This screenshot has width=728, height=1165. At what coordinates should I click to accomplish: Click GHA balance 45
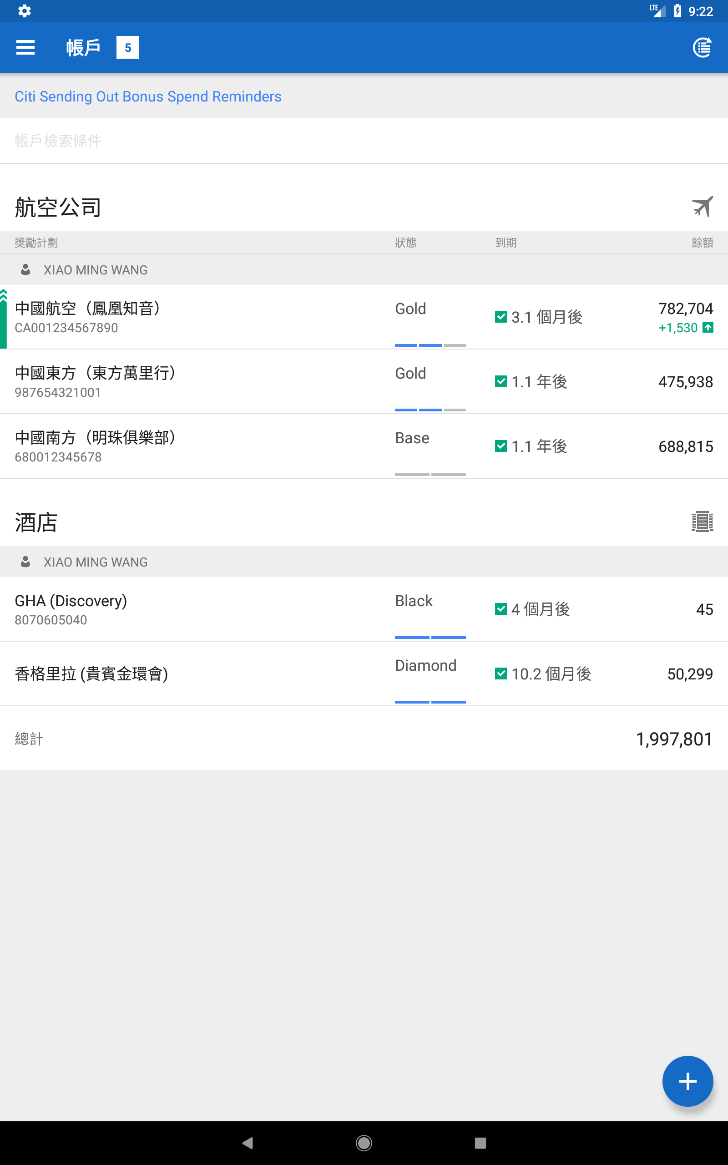704,609
